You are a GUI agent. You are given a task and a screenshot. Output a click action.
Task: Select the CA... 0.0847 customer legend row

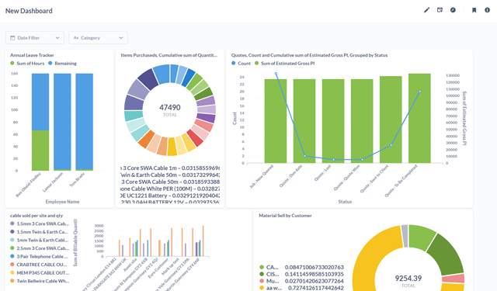tap(301, 267)
